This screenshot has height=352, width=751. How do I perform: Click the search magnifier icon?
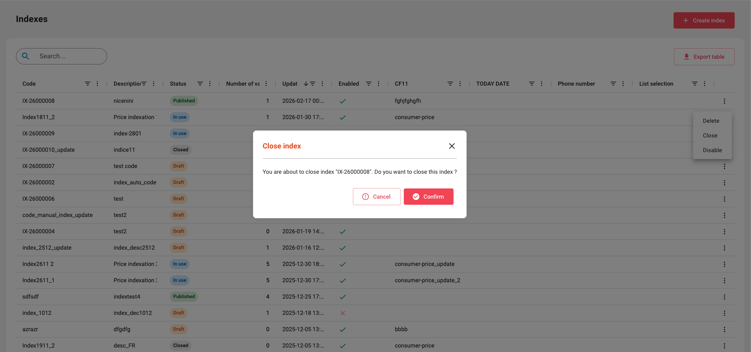(x=26, y=56)
